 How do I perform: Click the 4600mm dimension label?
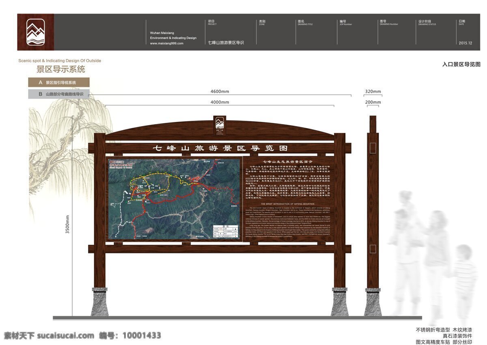220,91
